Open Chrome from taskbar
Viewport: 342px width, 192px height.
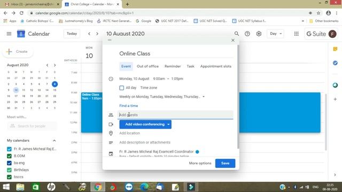(x=98, y=187)
